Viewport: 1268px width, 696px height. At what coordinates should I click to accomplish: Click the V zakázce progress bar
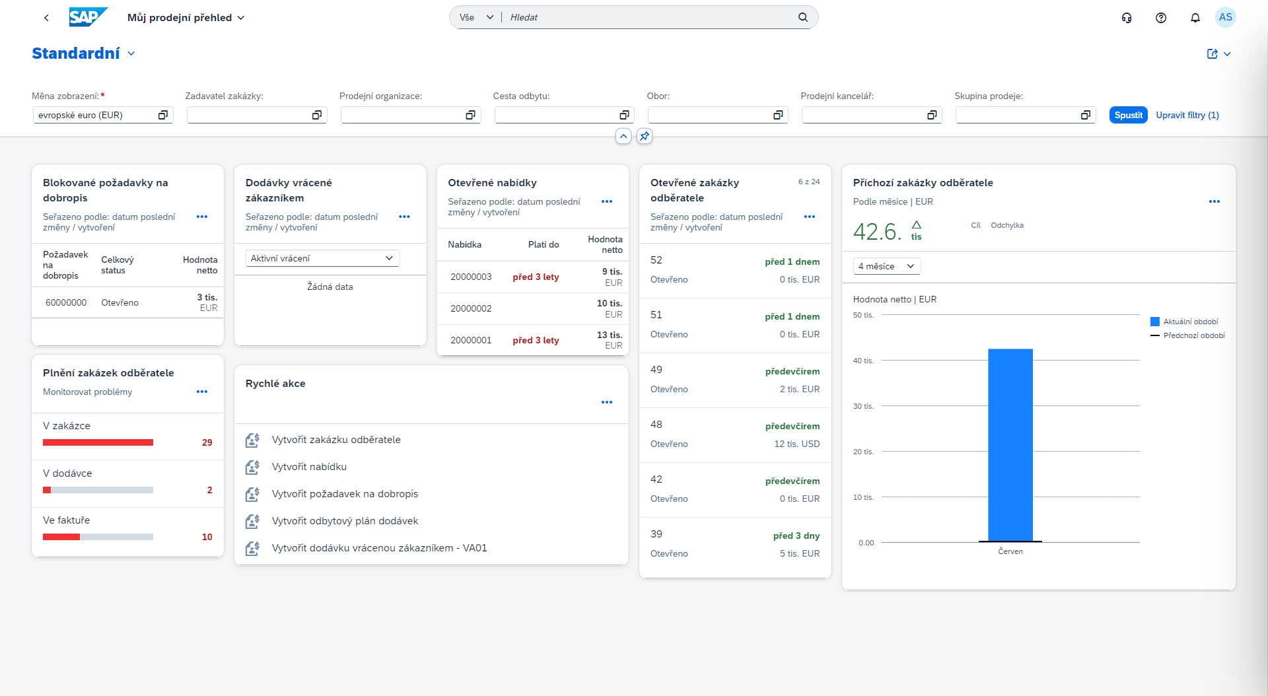[98, 442]
